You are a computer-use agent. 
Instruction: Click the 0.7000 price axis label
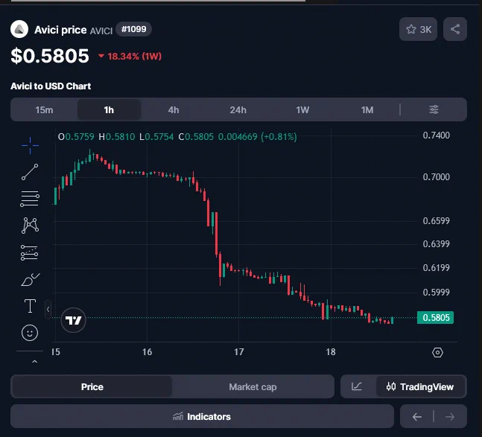click(x=437, y=177)
